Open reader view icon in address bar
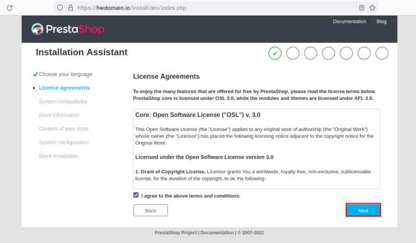 point(361,8)
